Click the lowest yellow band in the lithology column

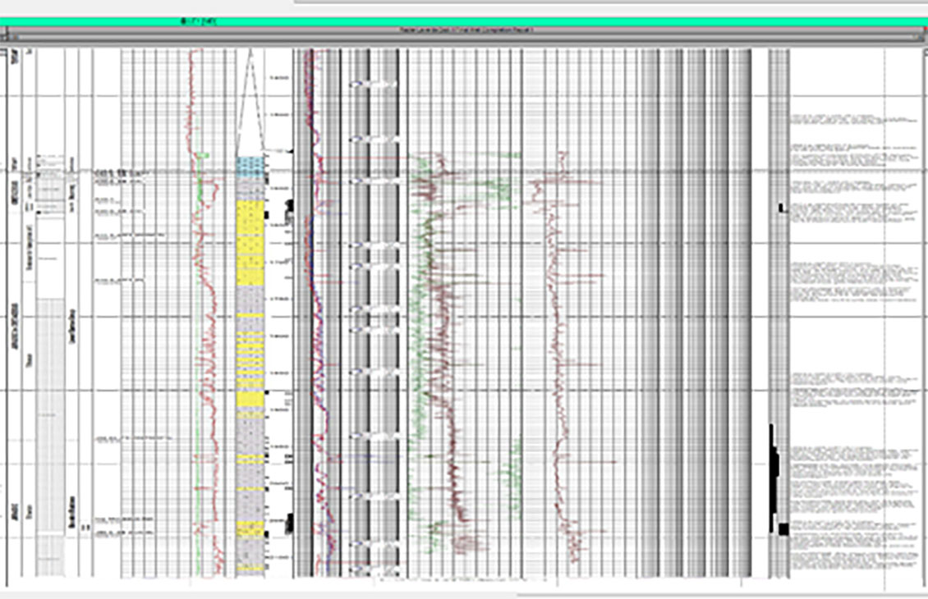click(x=250, y=568)
